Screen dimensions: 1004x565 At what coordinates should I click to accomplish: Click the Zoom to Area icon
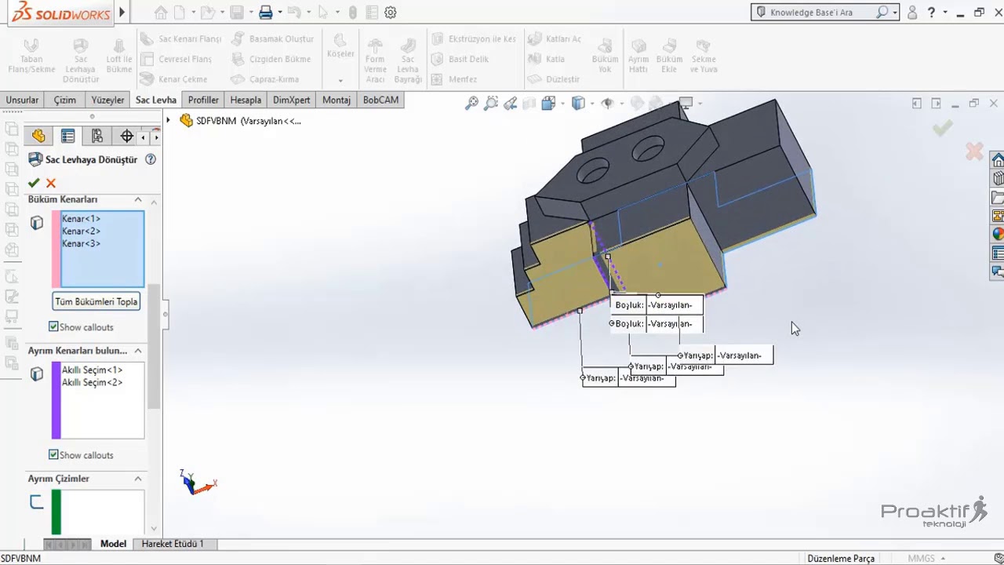(x=491, y=103)
